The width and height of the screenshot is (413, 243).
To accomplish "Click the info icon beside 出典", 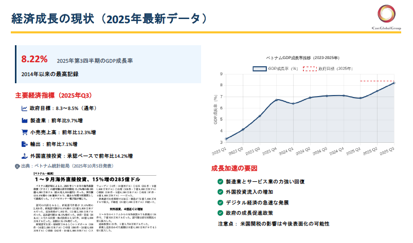I will [17, 166].
